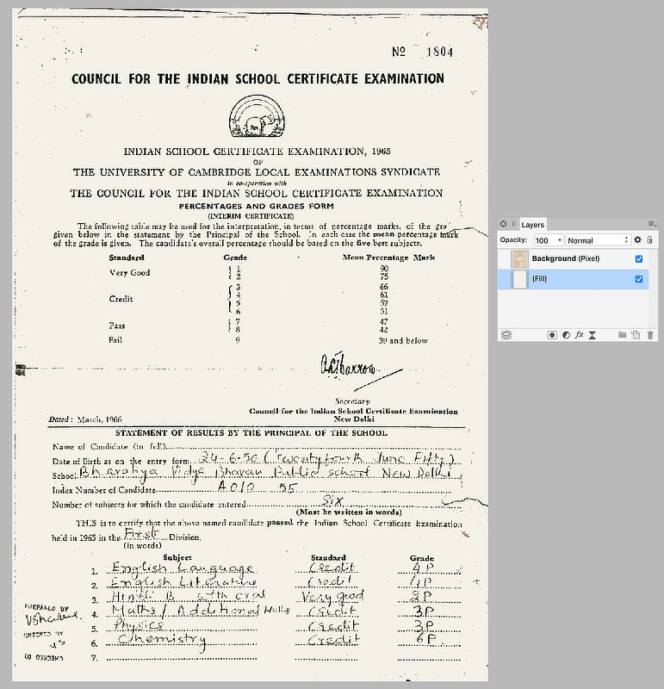
Task: Select the Background (Pixel) layer name
Action: point(566,258)
